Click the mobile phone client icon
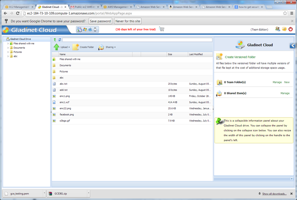This screenshot has height=200, width=297. (95, 30)
